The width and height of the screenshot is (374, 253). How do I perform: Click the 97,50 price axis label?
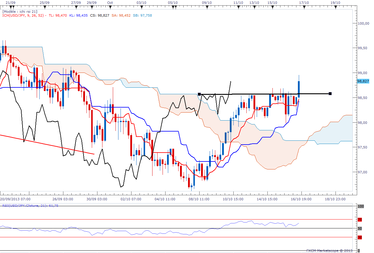coord(363,147)
